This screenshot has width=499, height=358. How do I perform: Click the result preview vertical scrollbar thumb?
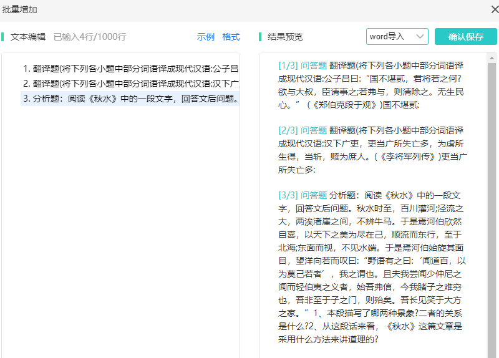[x=492, y=210]
